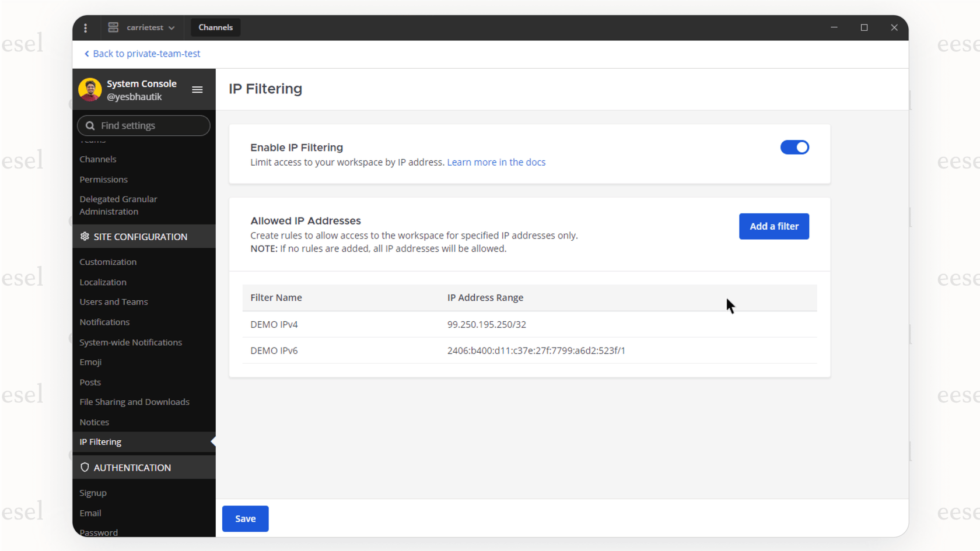
Task: Select the Notices sidebar entry
Action: pyautogui.click(x=94, y=422)
